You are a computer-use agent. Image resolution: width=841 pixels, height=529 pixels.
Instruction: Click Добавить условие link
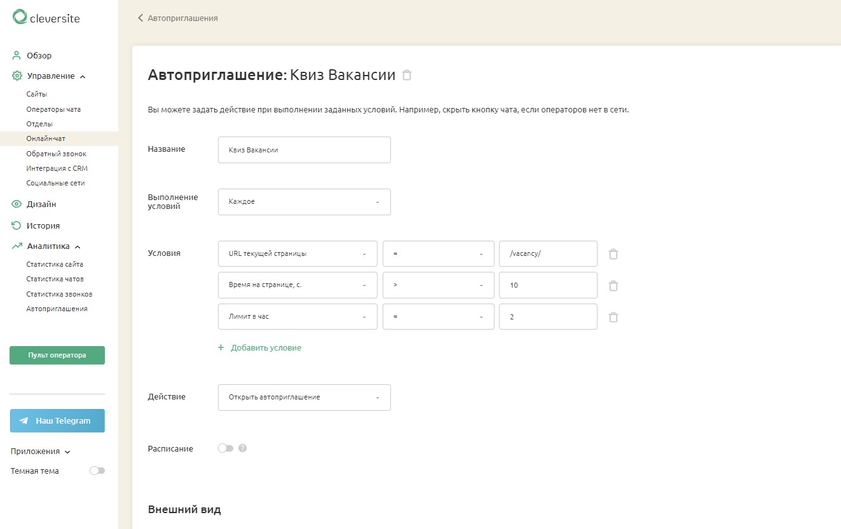point(266,348)
